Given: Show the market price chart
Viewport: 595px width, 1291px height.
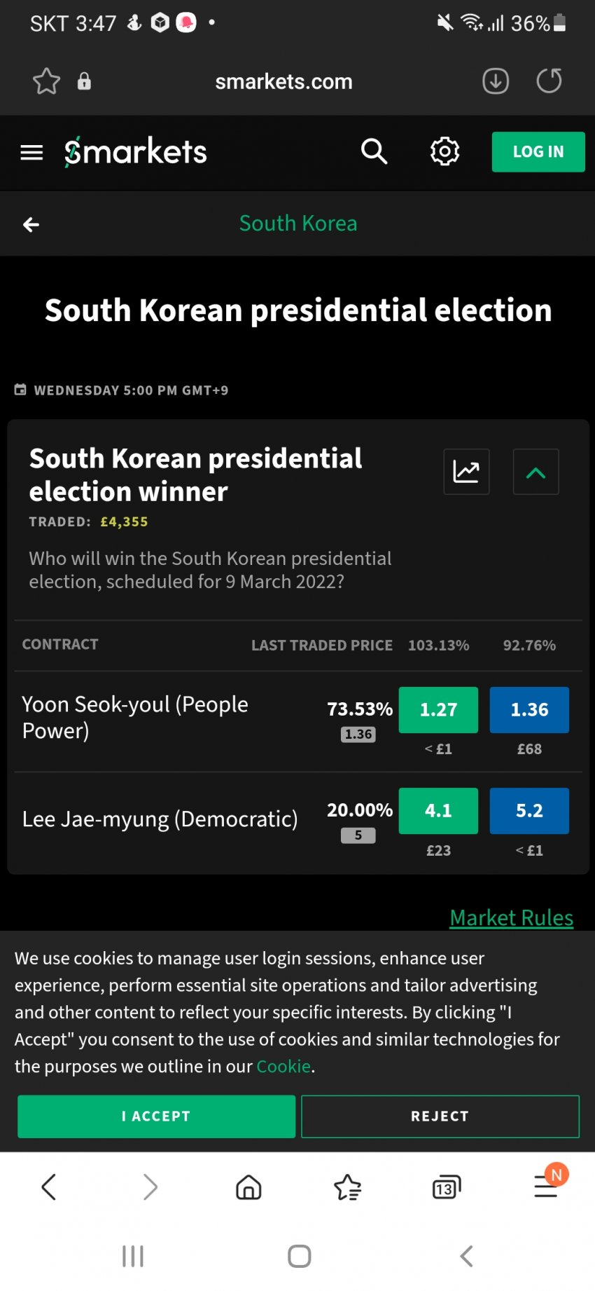Looking at the screenshot, I should pyautogui.click(x=466, y=472).
